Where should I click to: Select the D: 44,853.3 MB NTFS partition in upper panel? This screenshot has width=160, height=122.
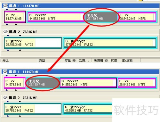tap(56, 17)
